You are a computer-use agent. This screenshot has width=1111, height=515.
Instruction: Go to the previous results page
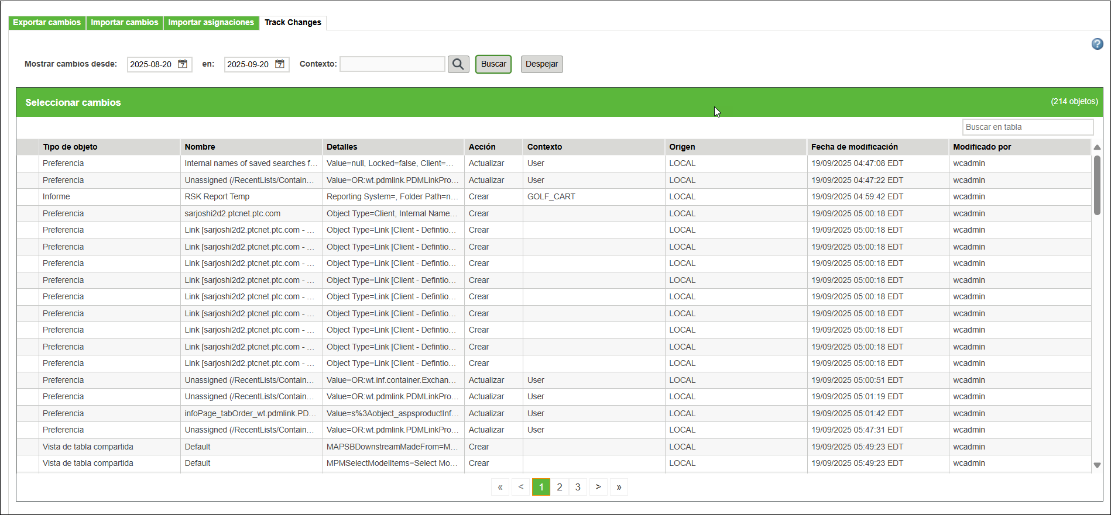(520, 487)
